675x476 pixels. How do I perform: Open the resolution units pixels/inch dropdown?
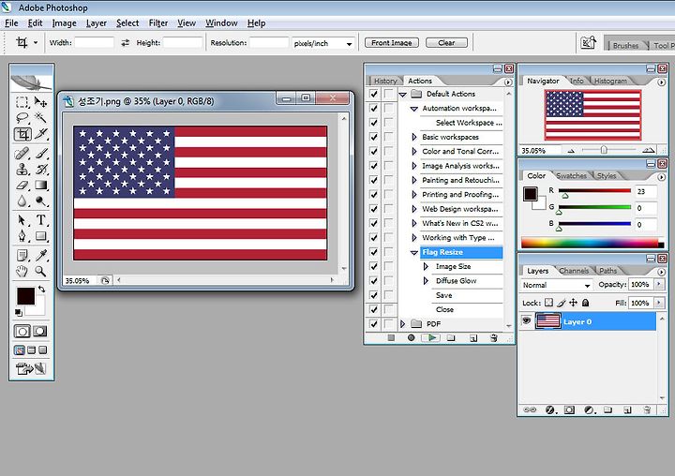[349, 43]
